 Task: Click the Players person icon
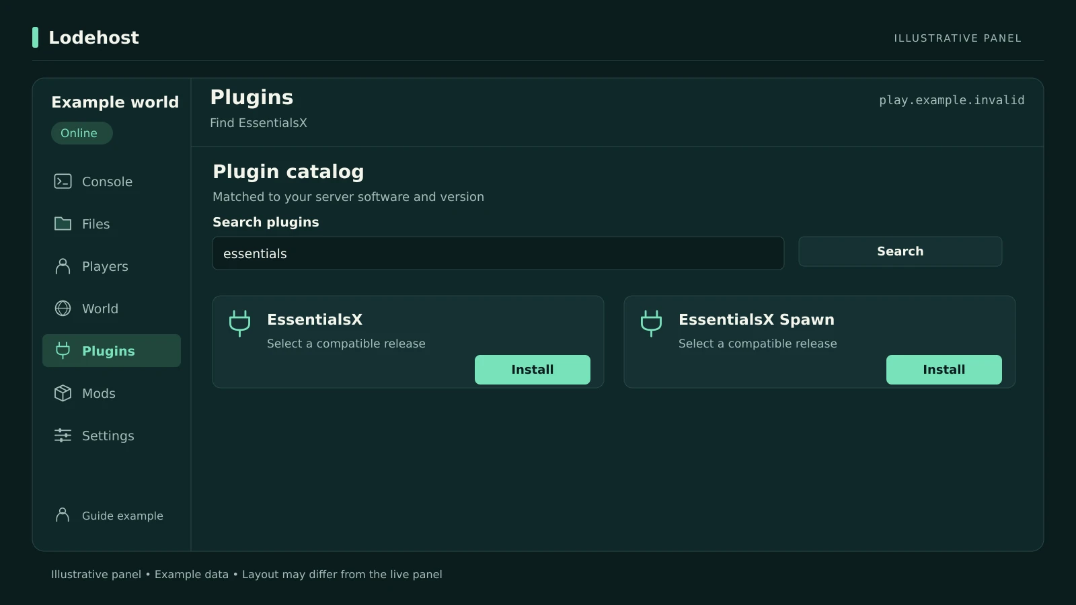[x=63, y=266]
